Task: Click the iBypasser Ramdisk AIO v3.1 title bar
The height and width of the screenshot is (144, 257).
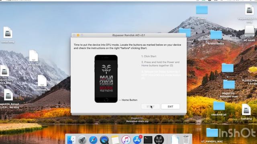Action: [x=128, y=35]
